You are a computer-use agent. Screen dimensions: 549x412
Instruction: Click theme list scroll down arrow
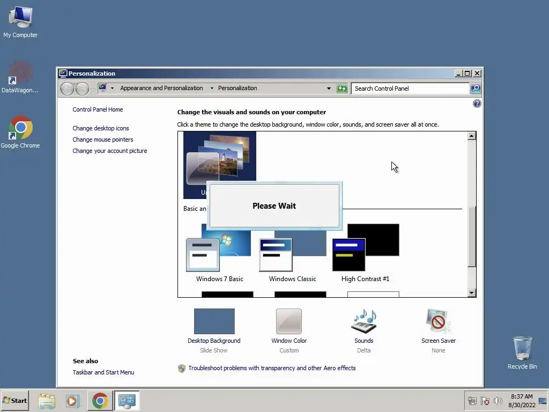(472, 293)
